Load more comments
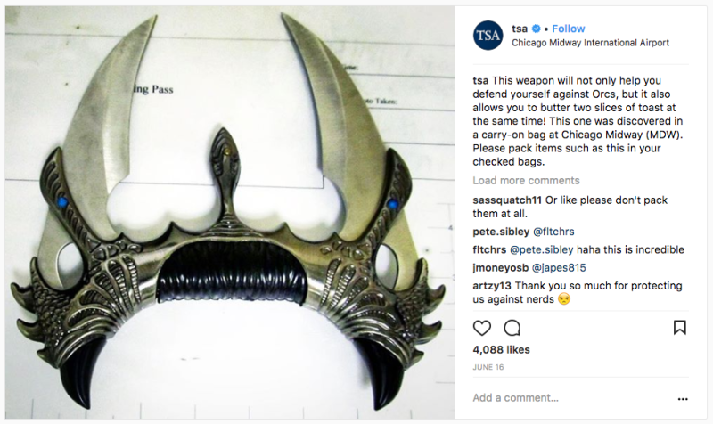Viewport: 713px width, 424px height. pos(526,181)
